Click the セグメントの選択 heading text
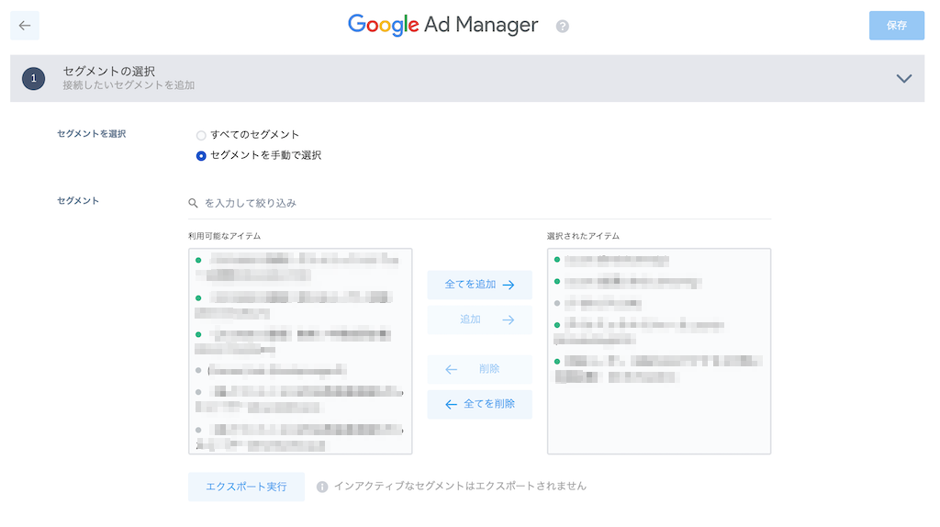 [x=109, y=72]
